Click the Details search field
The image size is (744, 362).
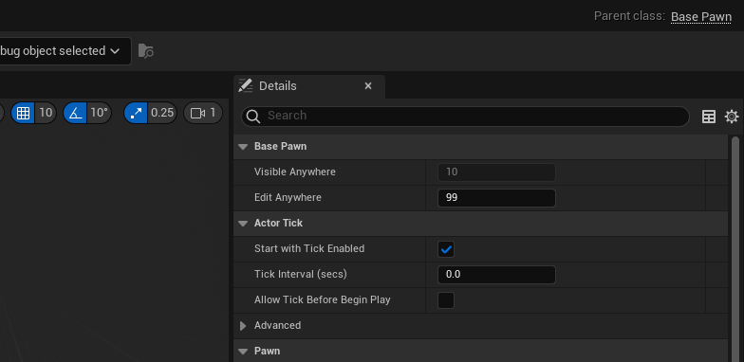pyautogui.click(x=465, y=116)
